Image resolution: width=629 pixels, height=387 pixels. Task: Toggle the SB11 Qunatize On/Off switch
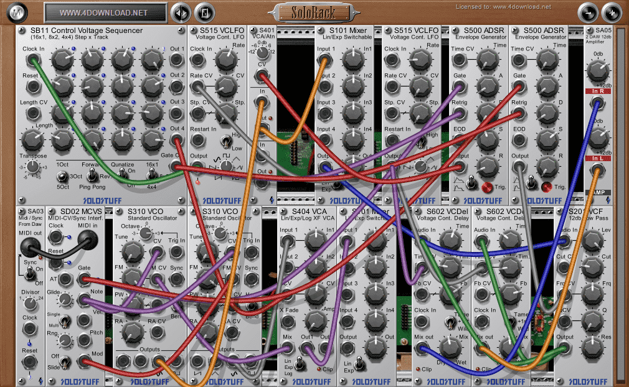tap(122, 174)
